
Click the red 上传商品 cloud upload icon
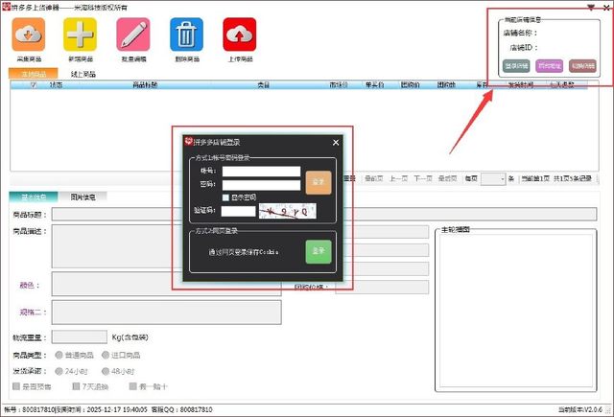click(x=238, y=35)
